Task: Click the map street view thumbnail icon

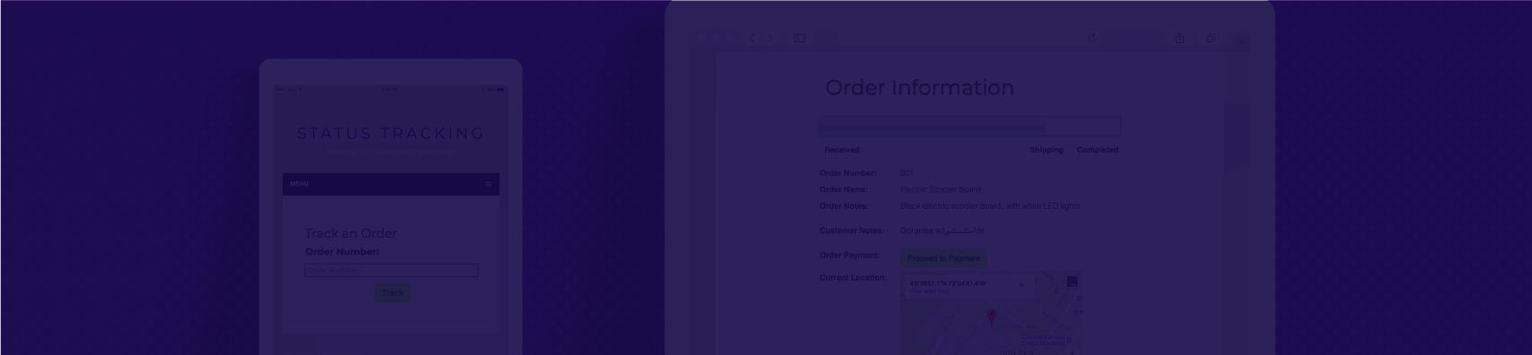Action: (1072, 282)
